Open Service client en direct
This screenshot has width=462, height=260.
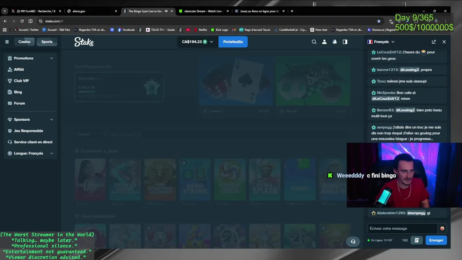[x=30, y=142]
